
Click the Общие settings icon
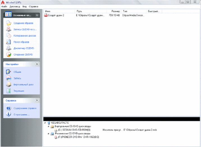coord(9,72)
